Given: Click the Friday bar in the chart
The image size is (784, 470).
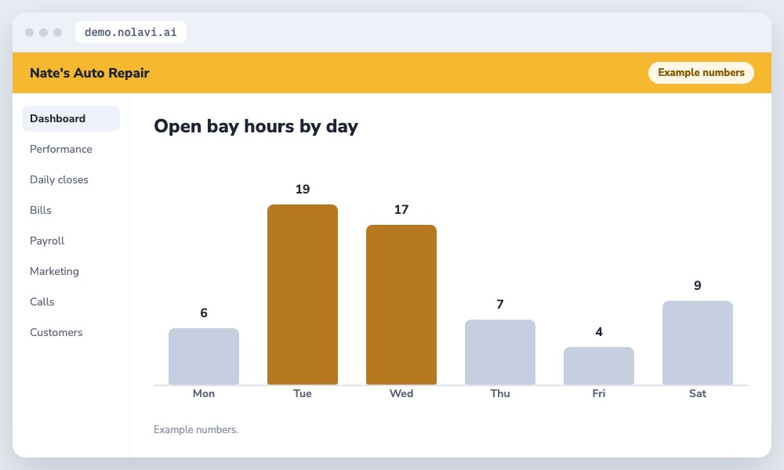Looking at the screenshot, I should (598, 366).
